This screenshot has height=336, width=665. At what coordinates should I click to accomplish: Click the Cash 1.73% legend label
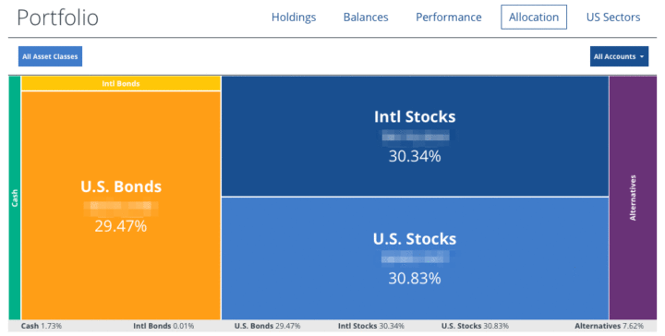pos(42,326)
